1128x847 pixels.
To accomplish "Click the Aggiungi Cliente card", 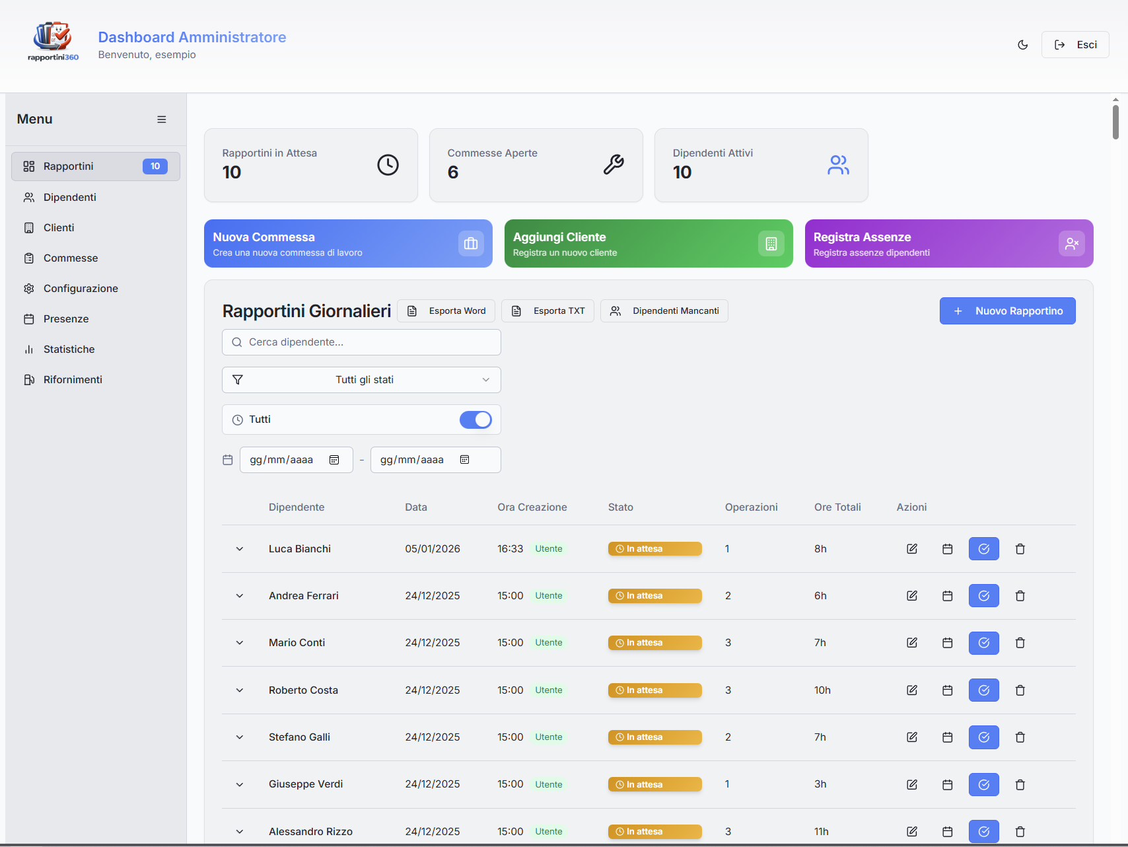I will point(649,244).
